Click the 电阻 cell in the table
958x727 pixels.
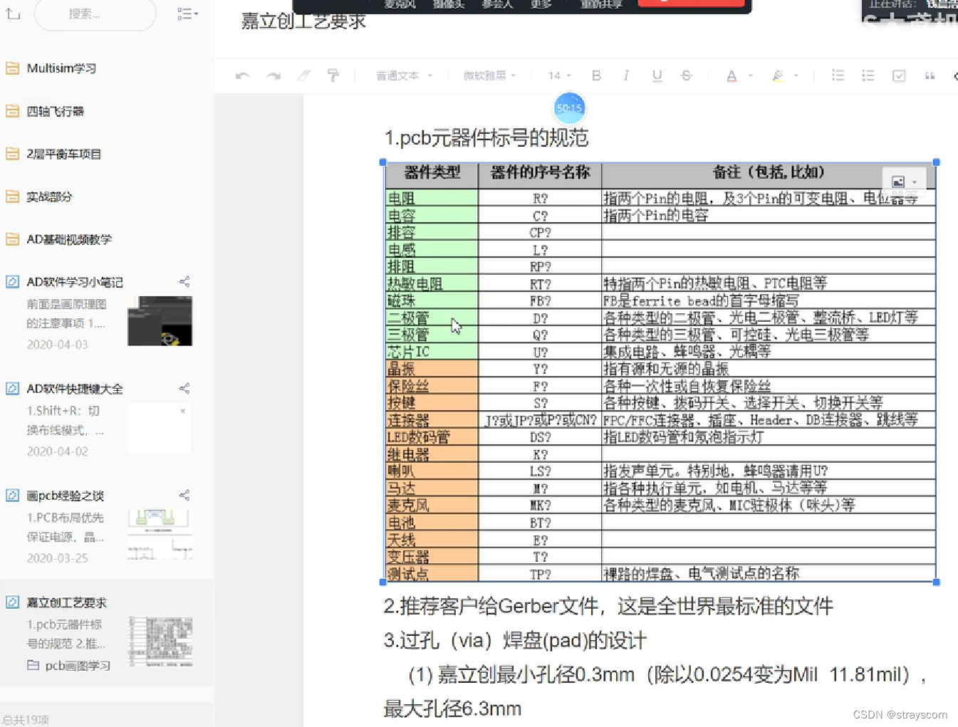pyautogui.click(x=432, y=198)
